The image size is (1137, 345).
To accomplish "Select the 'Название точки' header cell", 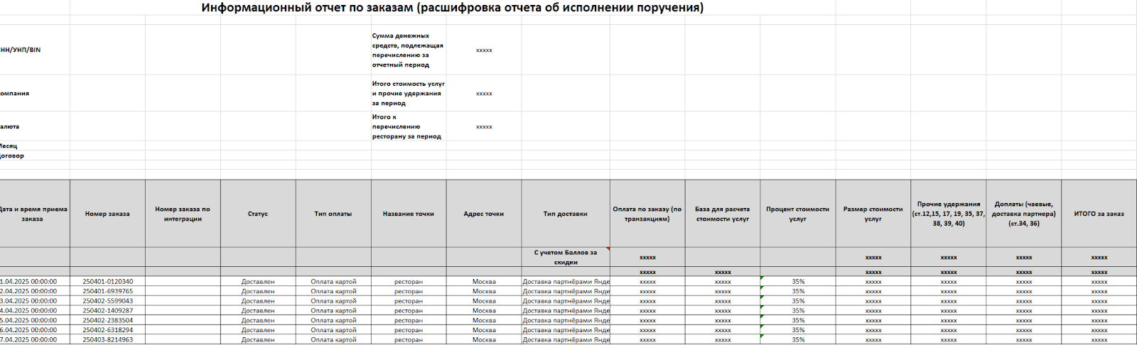I will point(409,214).
